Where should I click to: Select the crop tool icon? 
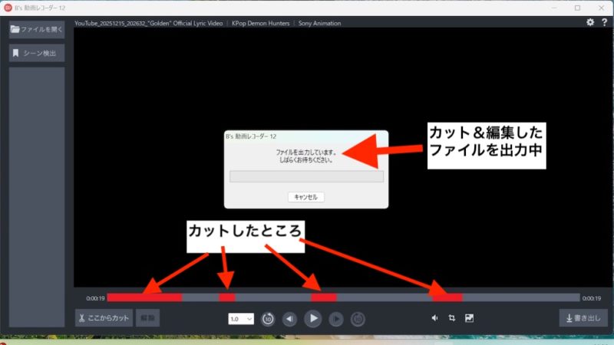click(x=451, y=318)
